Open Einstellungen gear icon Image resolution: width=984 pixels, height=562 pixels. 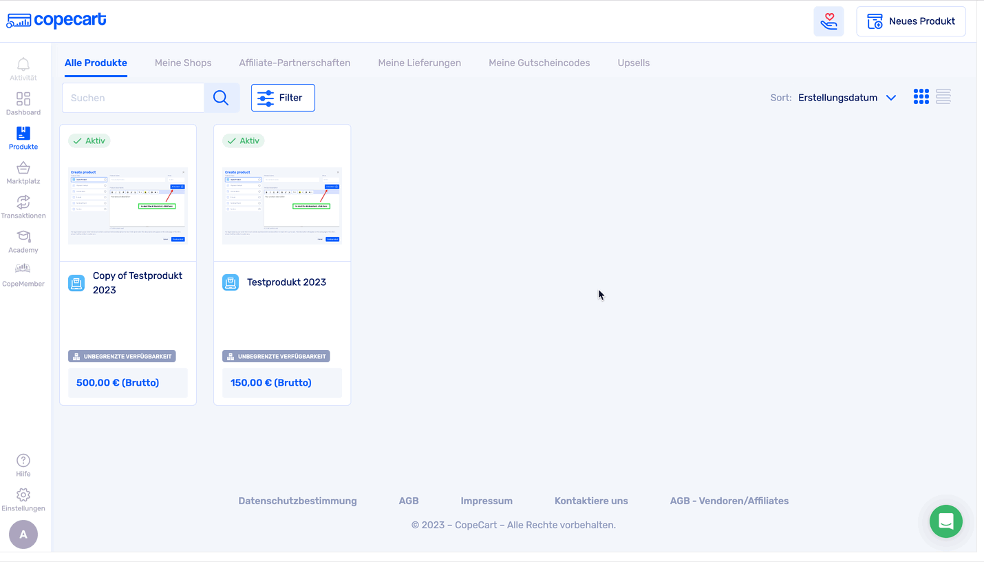23,496
